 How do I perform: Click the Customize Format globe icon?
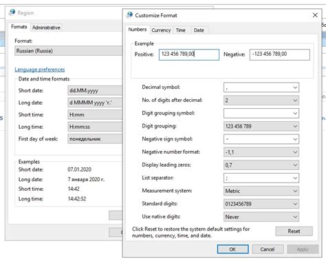coord(129,15)
